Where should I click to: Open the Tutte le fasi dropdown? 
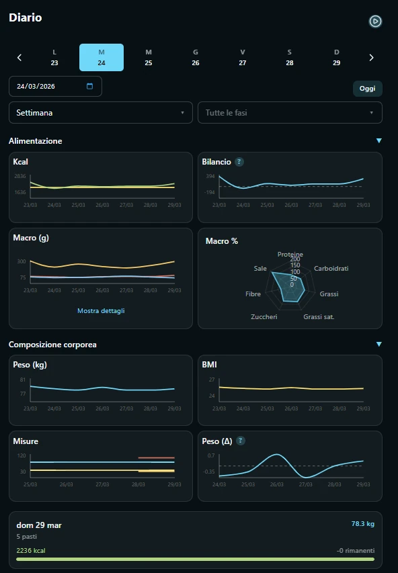290,113
